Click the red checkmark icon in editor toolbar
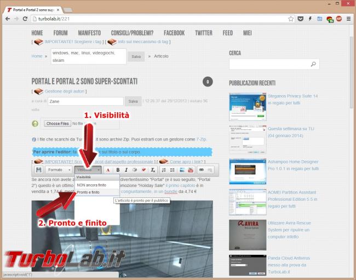This screenshot has height=280, width=356. (x=143, y=170)
